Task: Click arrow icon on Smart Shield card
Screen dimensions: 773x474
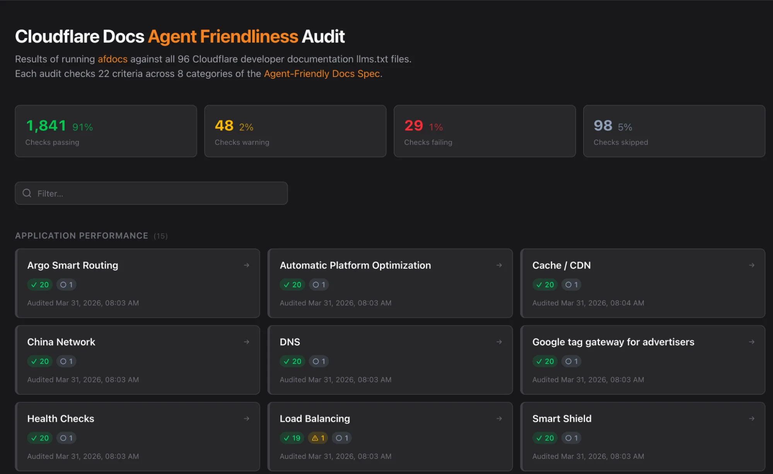Action: coord(752,419)
